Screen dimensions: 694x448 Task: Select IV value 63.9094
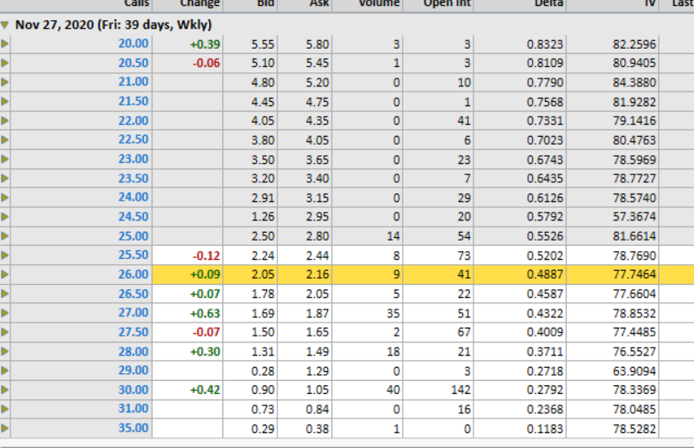tap(634, 371)
